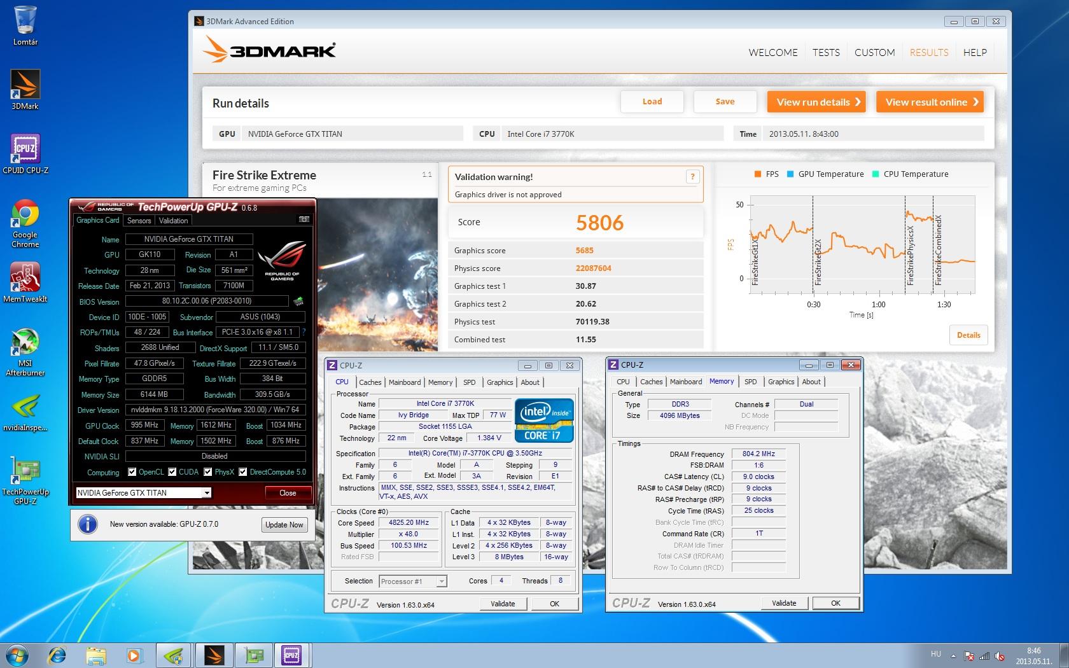Click the taskbar clock showing 8:46
Screen dimensions: 1069x668
[1033, 656]
